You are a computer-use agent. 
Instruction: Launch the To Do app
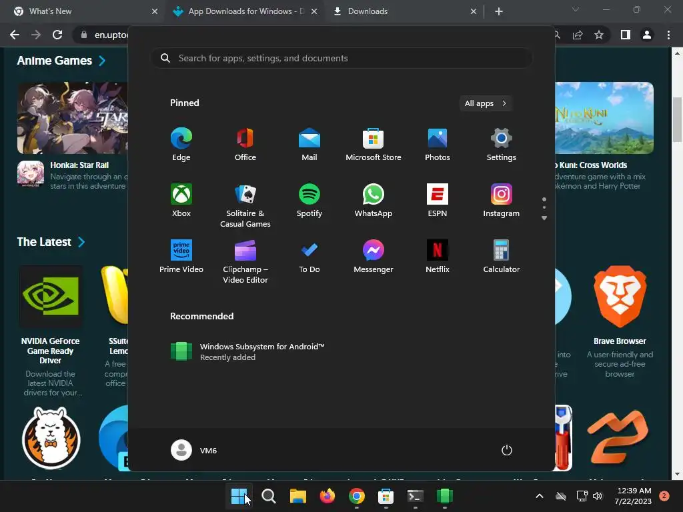click(309, 257)
